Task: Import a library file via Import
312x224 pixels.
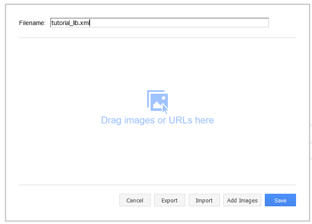Action: pyautogui.click(x=204, y=200)
